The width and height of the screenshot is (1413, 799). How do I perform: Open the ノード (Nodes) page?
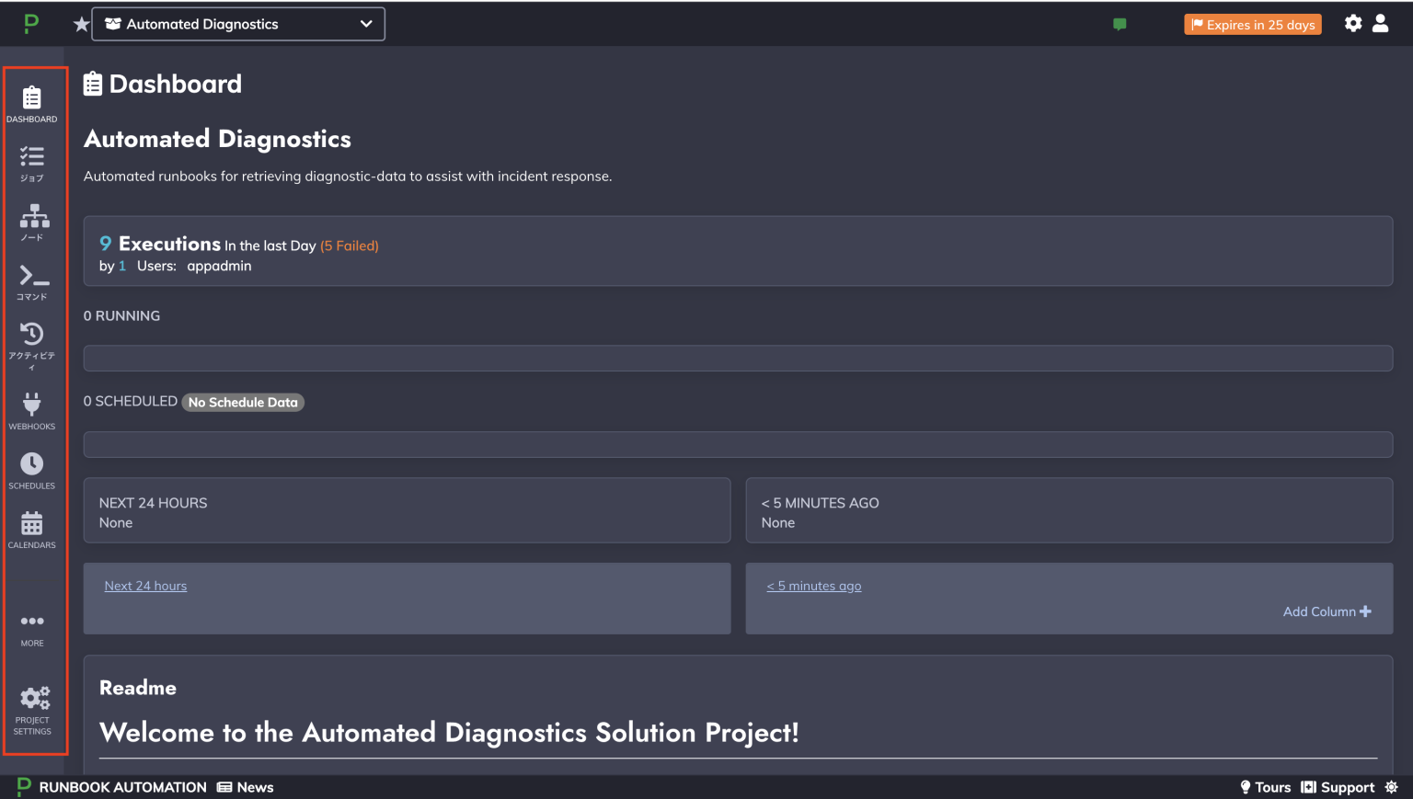[33, 221]
